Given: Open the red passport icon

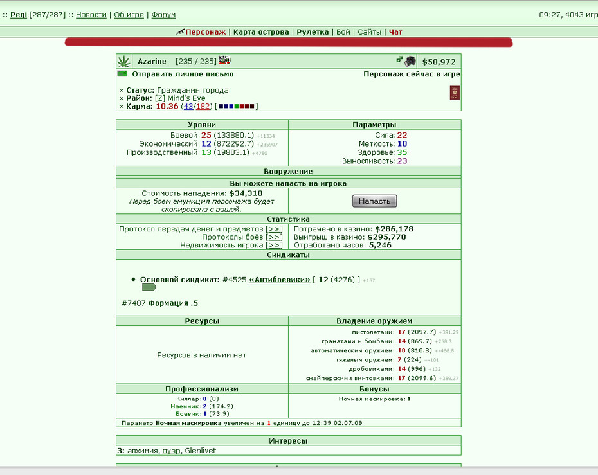Looking at the screenshot, I should point(455,93).
